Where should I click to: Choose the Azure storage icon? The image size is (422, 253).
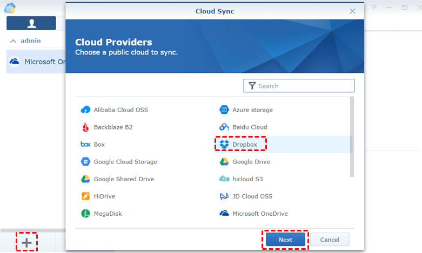[x=224, y=110]
